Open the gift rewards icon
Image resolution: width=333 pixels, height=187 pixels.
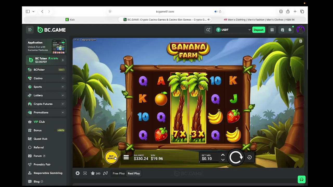(x=272, y=30)
